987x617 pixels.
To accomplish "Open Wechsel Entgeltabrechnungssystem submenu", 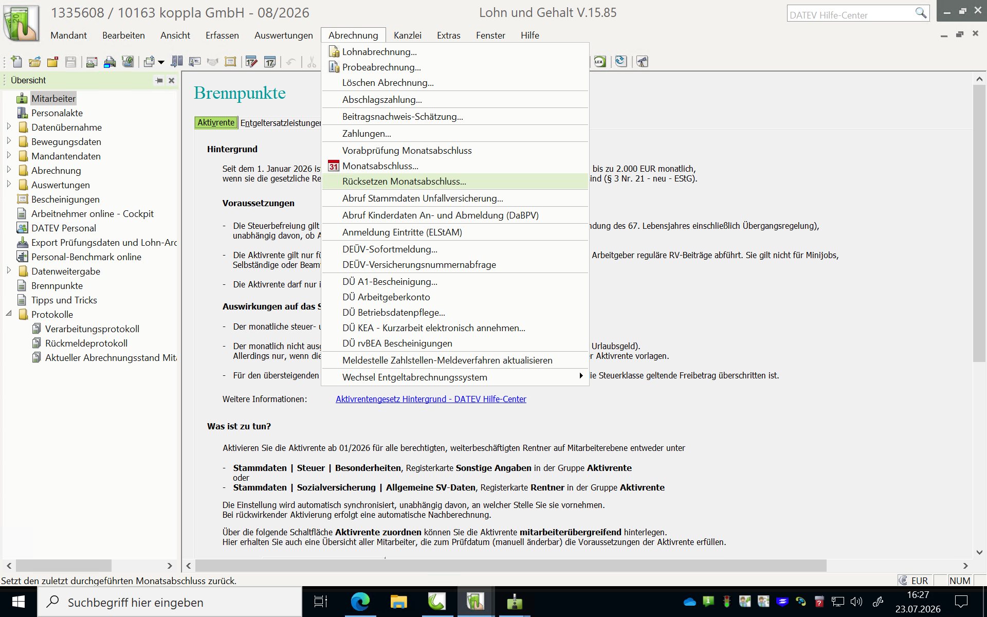I will (455, 377).
